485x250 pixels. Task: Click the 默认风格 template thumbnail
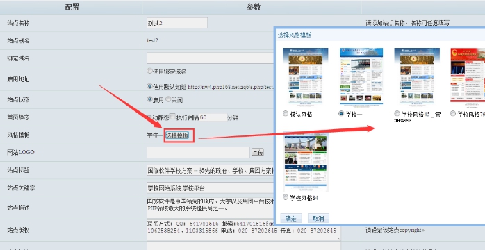[305, 76]
